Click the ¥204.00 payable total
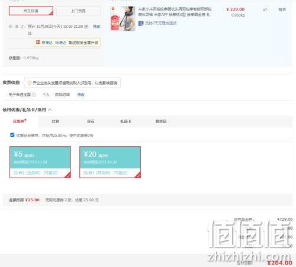The height and width of the screenshot is (267, 296). pyautogui.click(x=280, y=263)
